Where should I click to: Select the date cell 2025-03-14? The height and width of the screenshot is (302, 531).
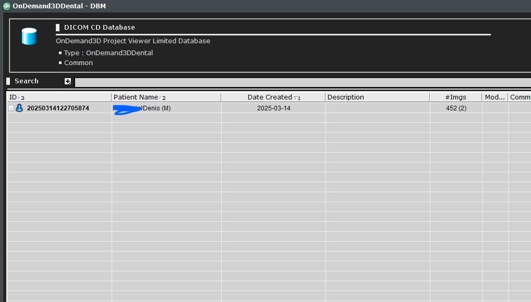pyautogui.click(x=274, y=108)
